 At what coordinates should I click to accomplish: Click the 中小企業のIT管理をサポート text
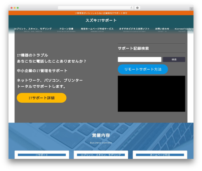tap(42, 71)
